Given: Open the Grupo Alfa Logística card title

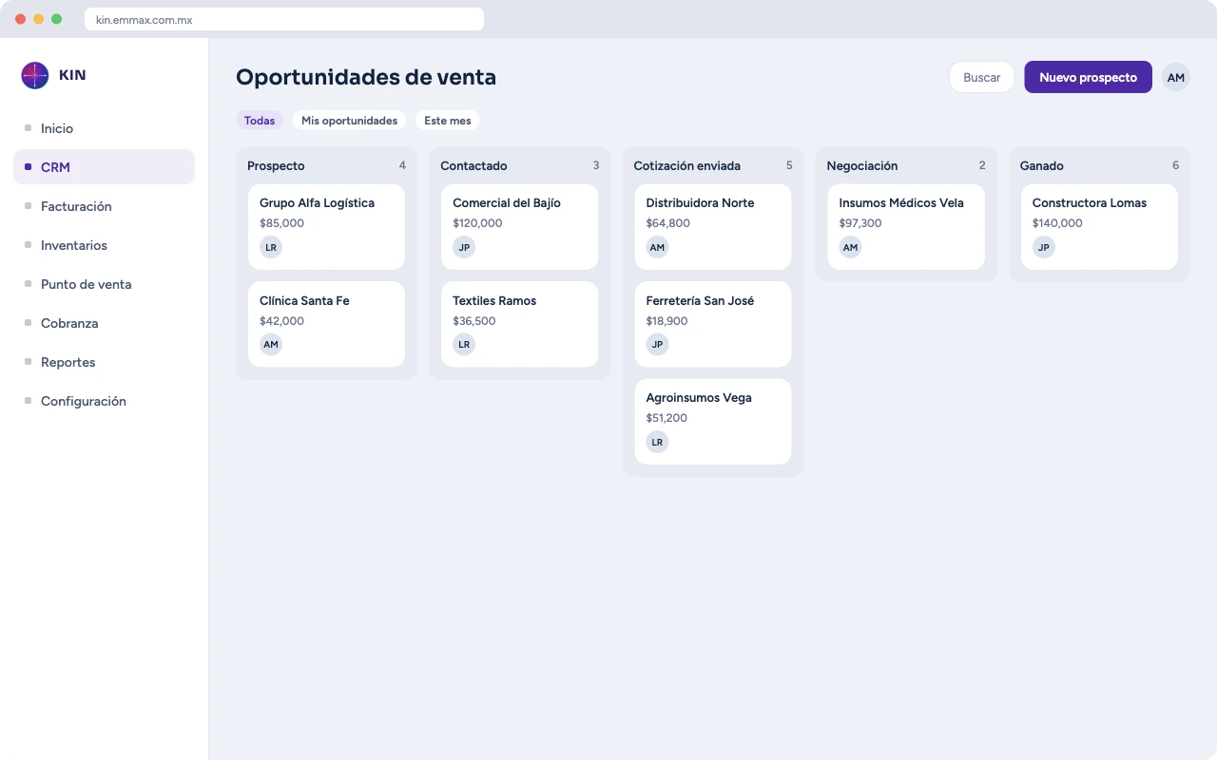Looking at the screenshot, I should pos(317,203).
